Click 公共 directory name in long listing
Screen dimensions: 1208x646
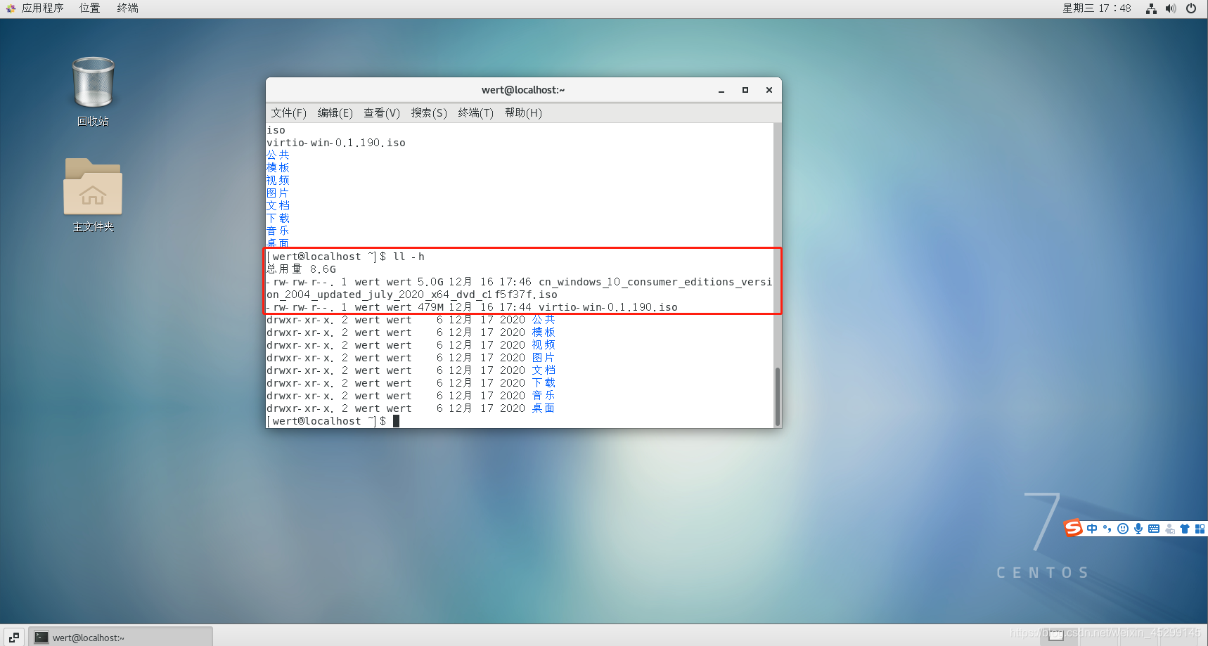coord(544,320)
